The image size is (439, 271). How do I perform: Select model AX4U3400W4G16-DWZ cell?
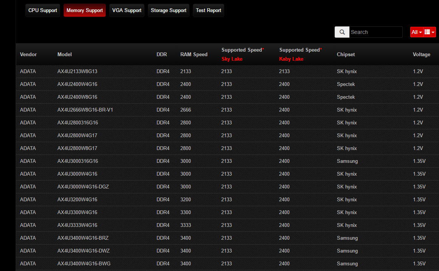pos(84,251)
